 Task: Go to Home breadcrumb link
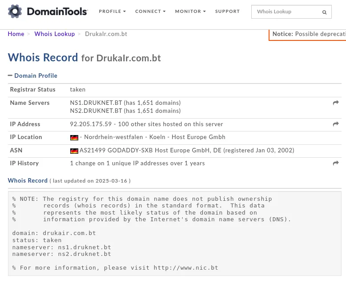coord(16,34)
